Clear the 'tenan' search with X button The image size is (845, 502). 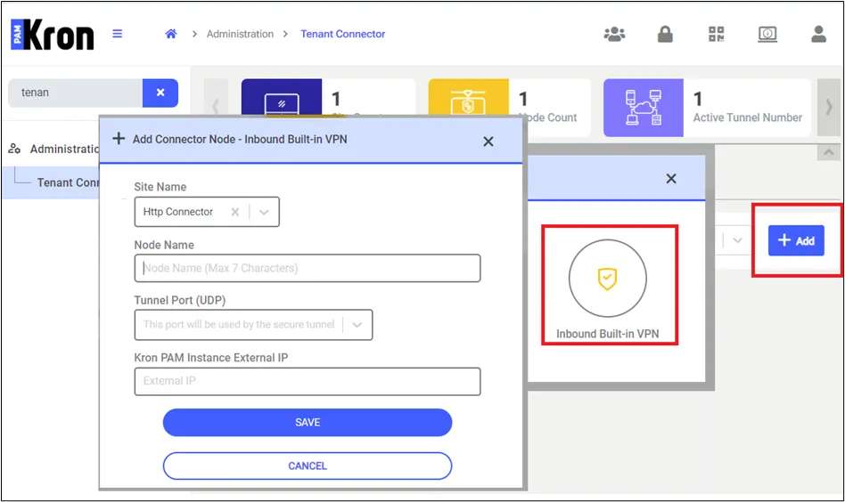tap(160, 93)
